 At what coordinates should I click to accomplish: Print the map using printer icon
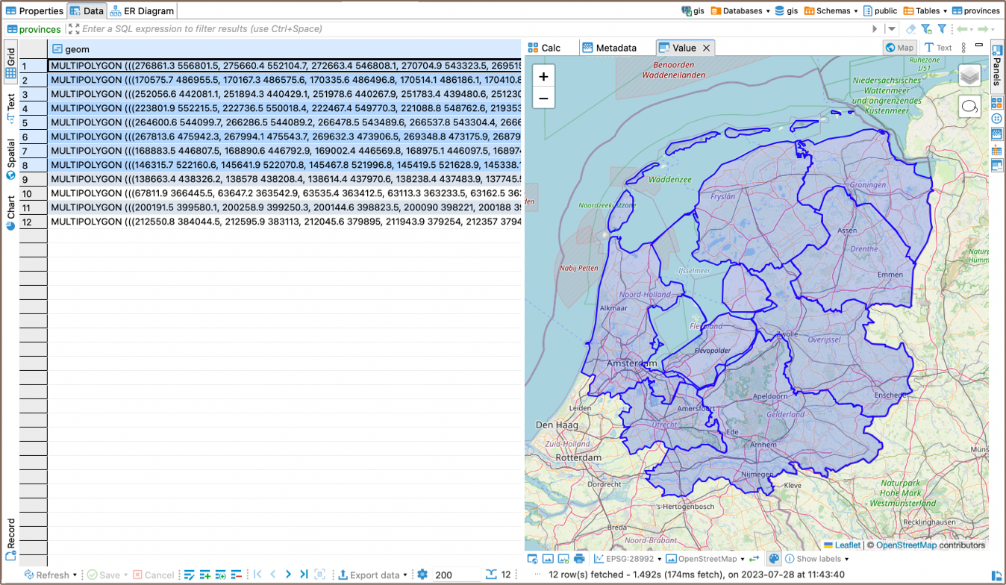point(579,559)
